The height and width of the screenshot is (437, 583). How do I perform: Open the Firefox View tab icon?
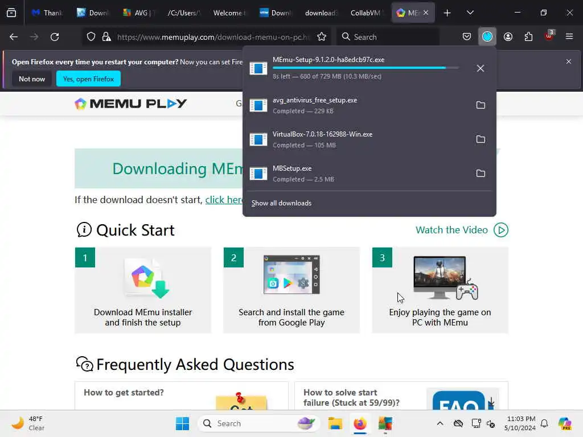[11, 13]
